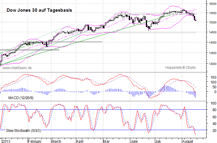Click the 15500 price axis value

click(x=212, y=13)
